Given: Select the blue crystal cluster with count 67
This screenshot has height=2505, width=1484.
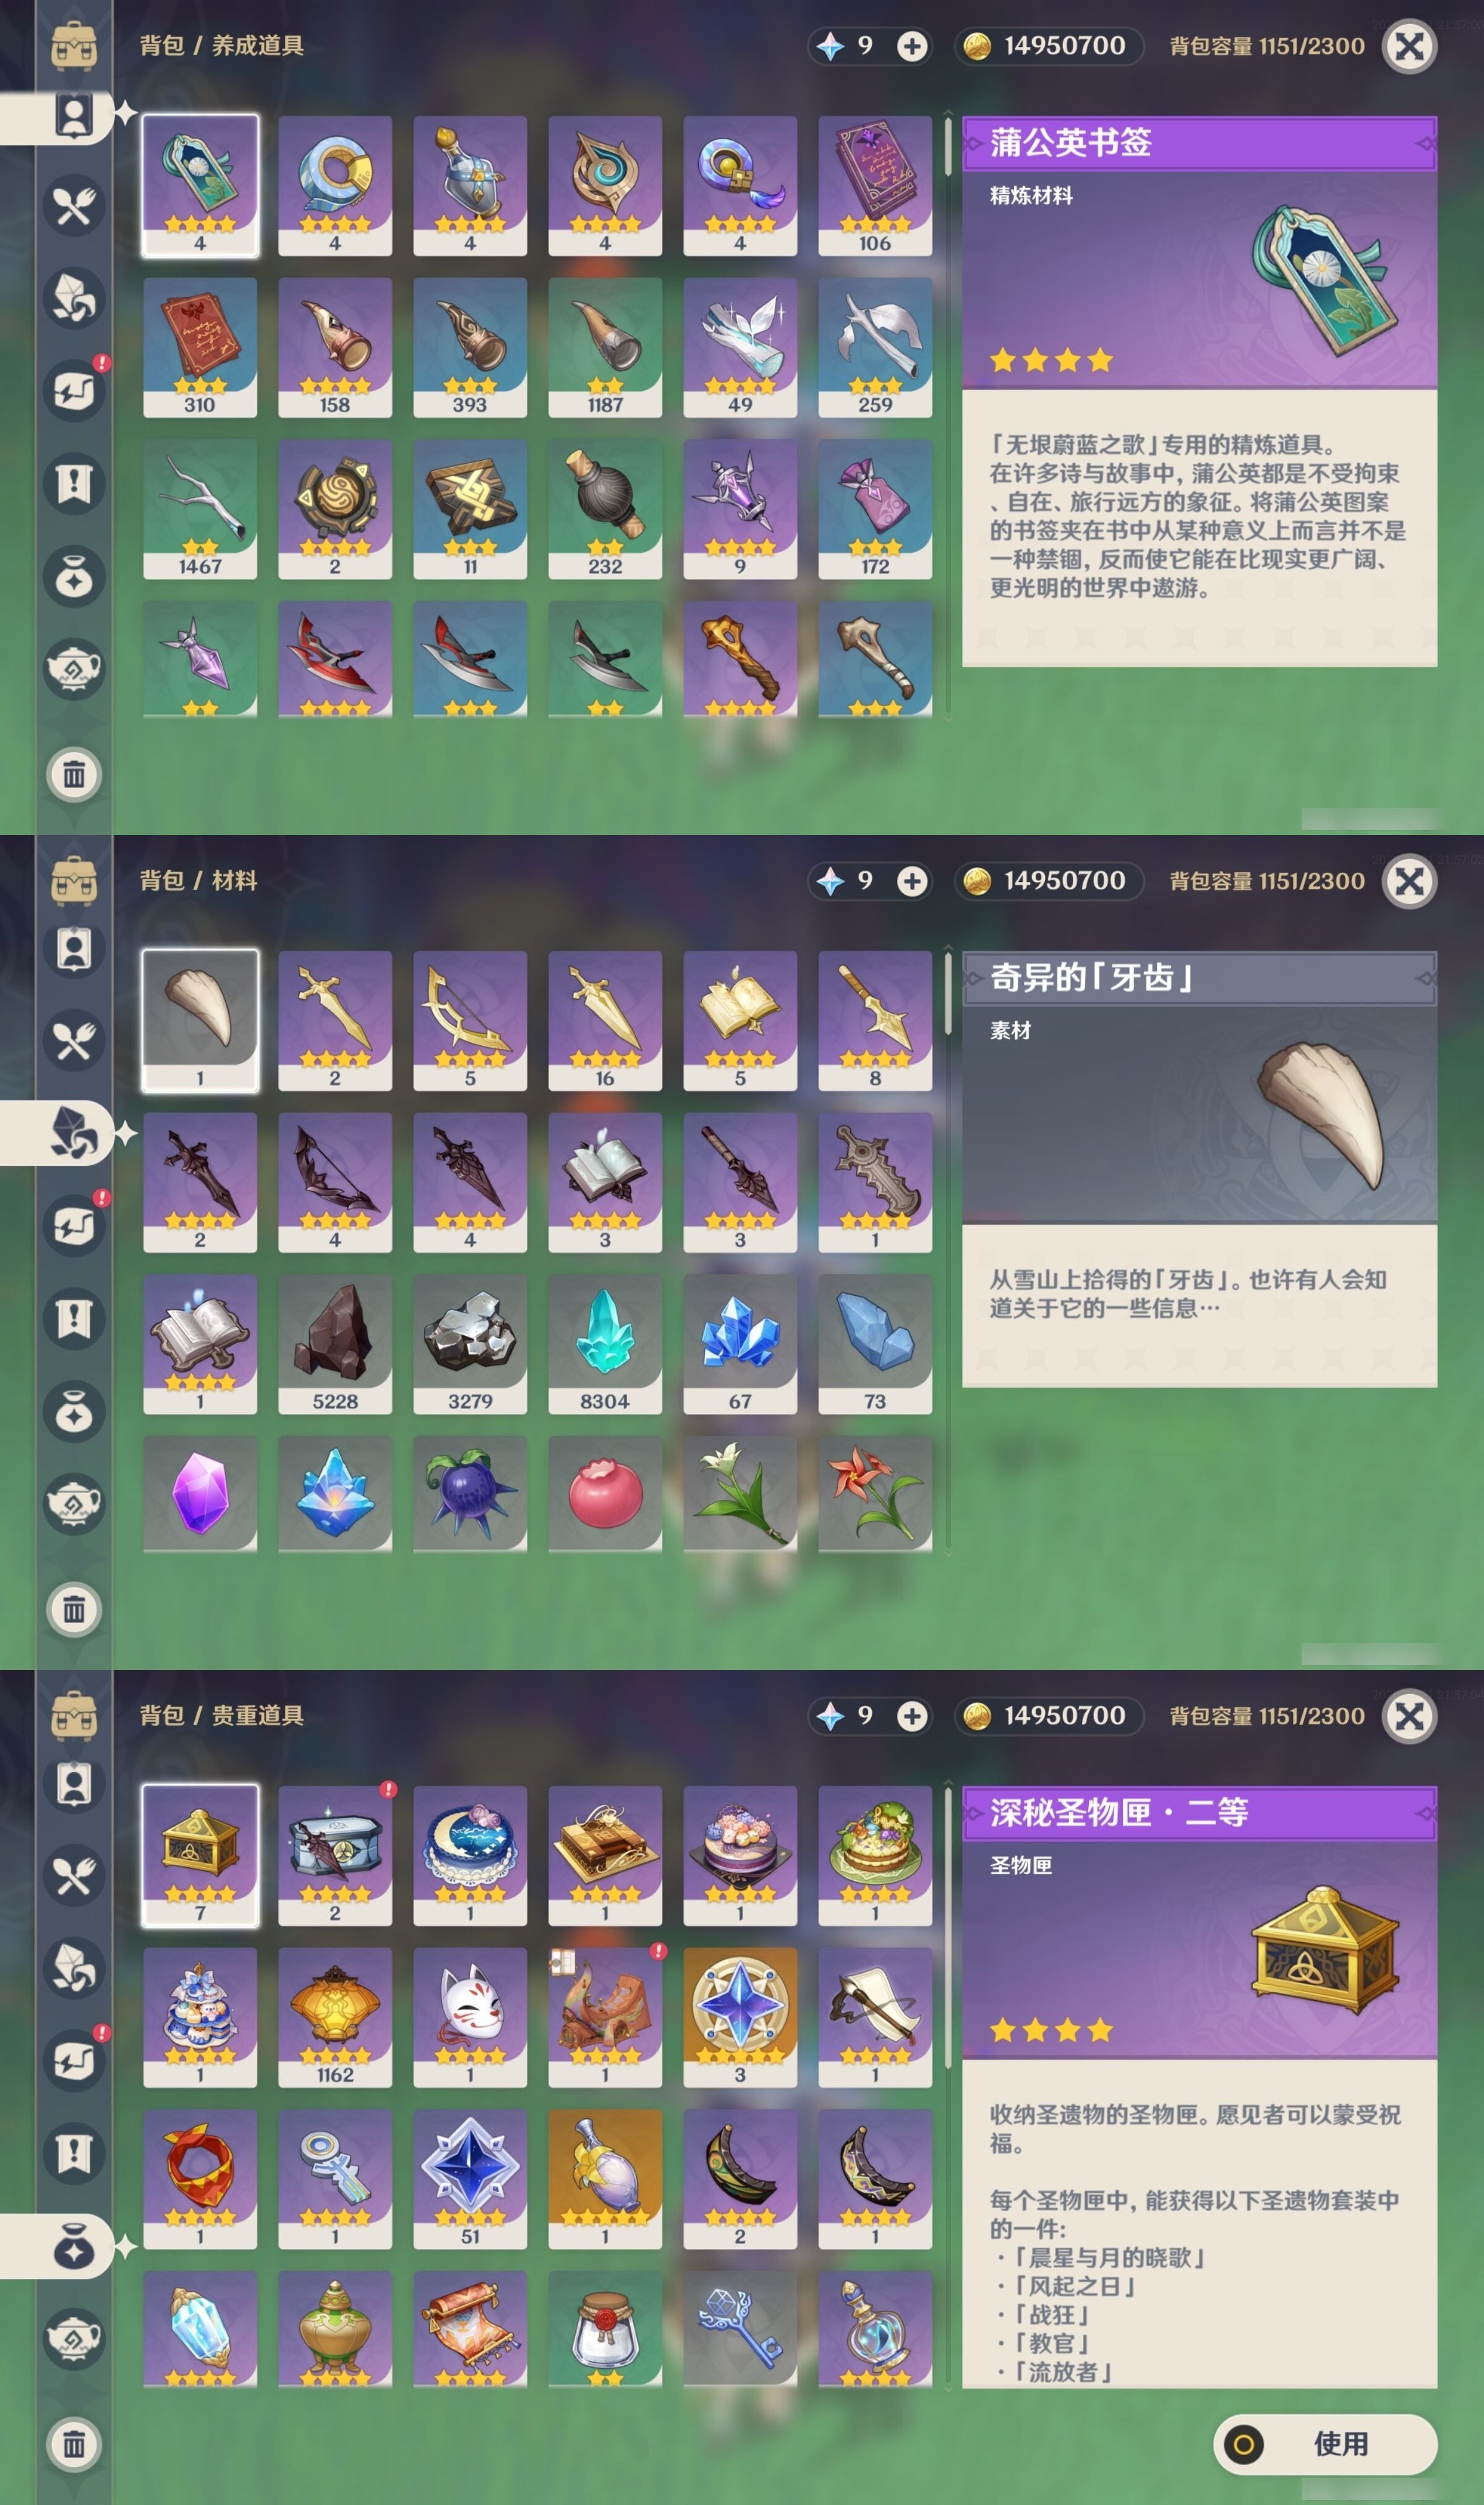Looking at the screenshot, I should [x=739, y=1343].
